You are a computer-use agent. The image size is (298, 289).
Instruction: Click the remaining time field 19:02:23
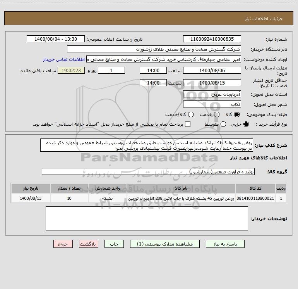71,70
